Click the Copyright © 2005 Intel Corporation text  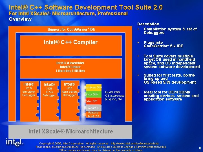coord(61,144)
